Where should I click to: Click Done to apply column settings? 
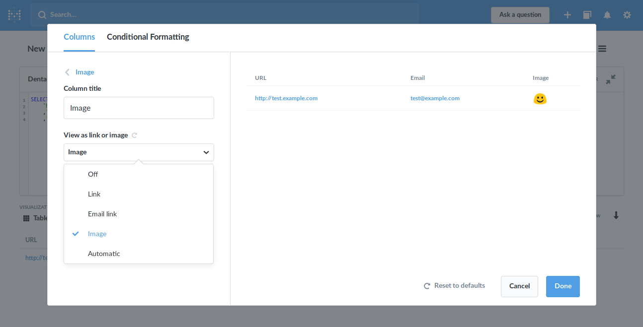(x=563, y=286)
